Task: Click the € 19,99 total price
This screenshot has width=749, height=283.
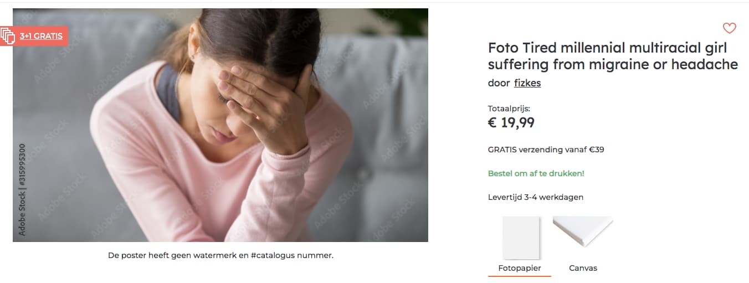Action: coord(511,122)
